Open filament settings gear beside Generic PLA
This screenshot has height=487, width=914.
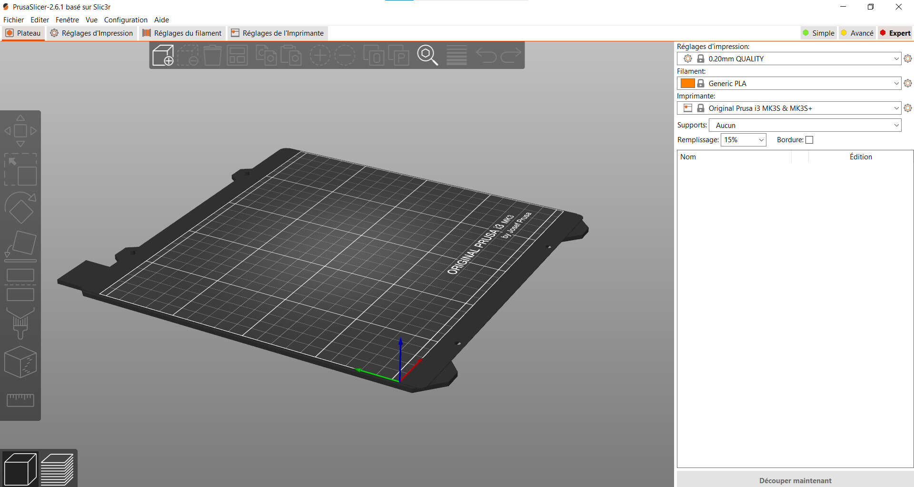[908, 83]
